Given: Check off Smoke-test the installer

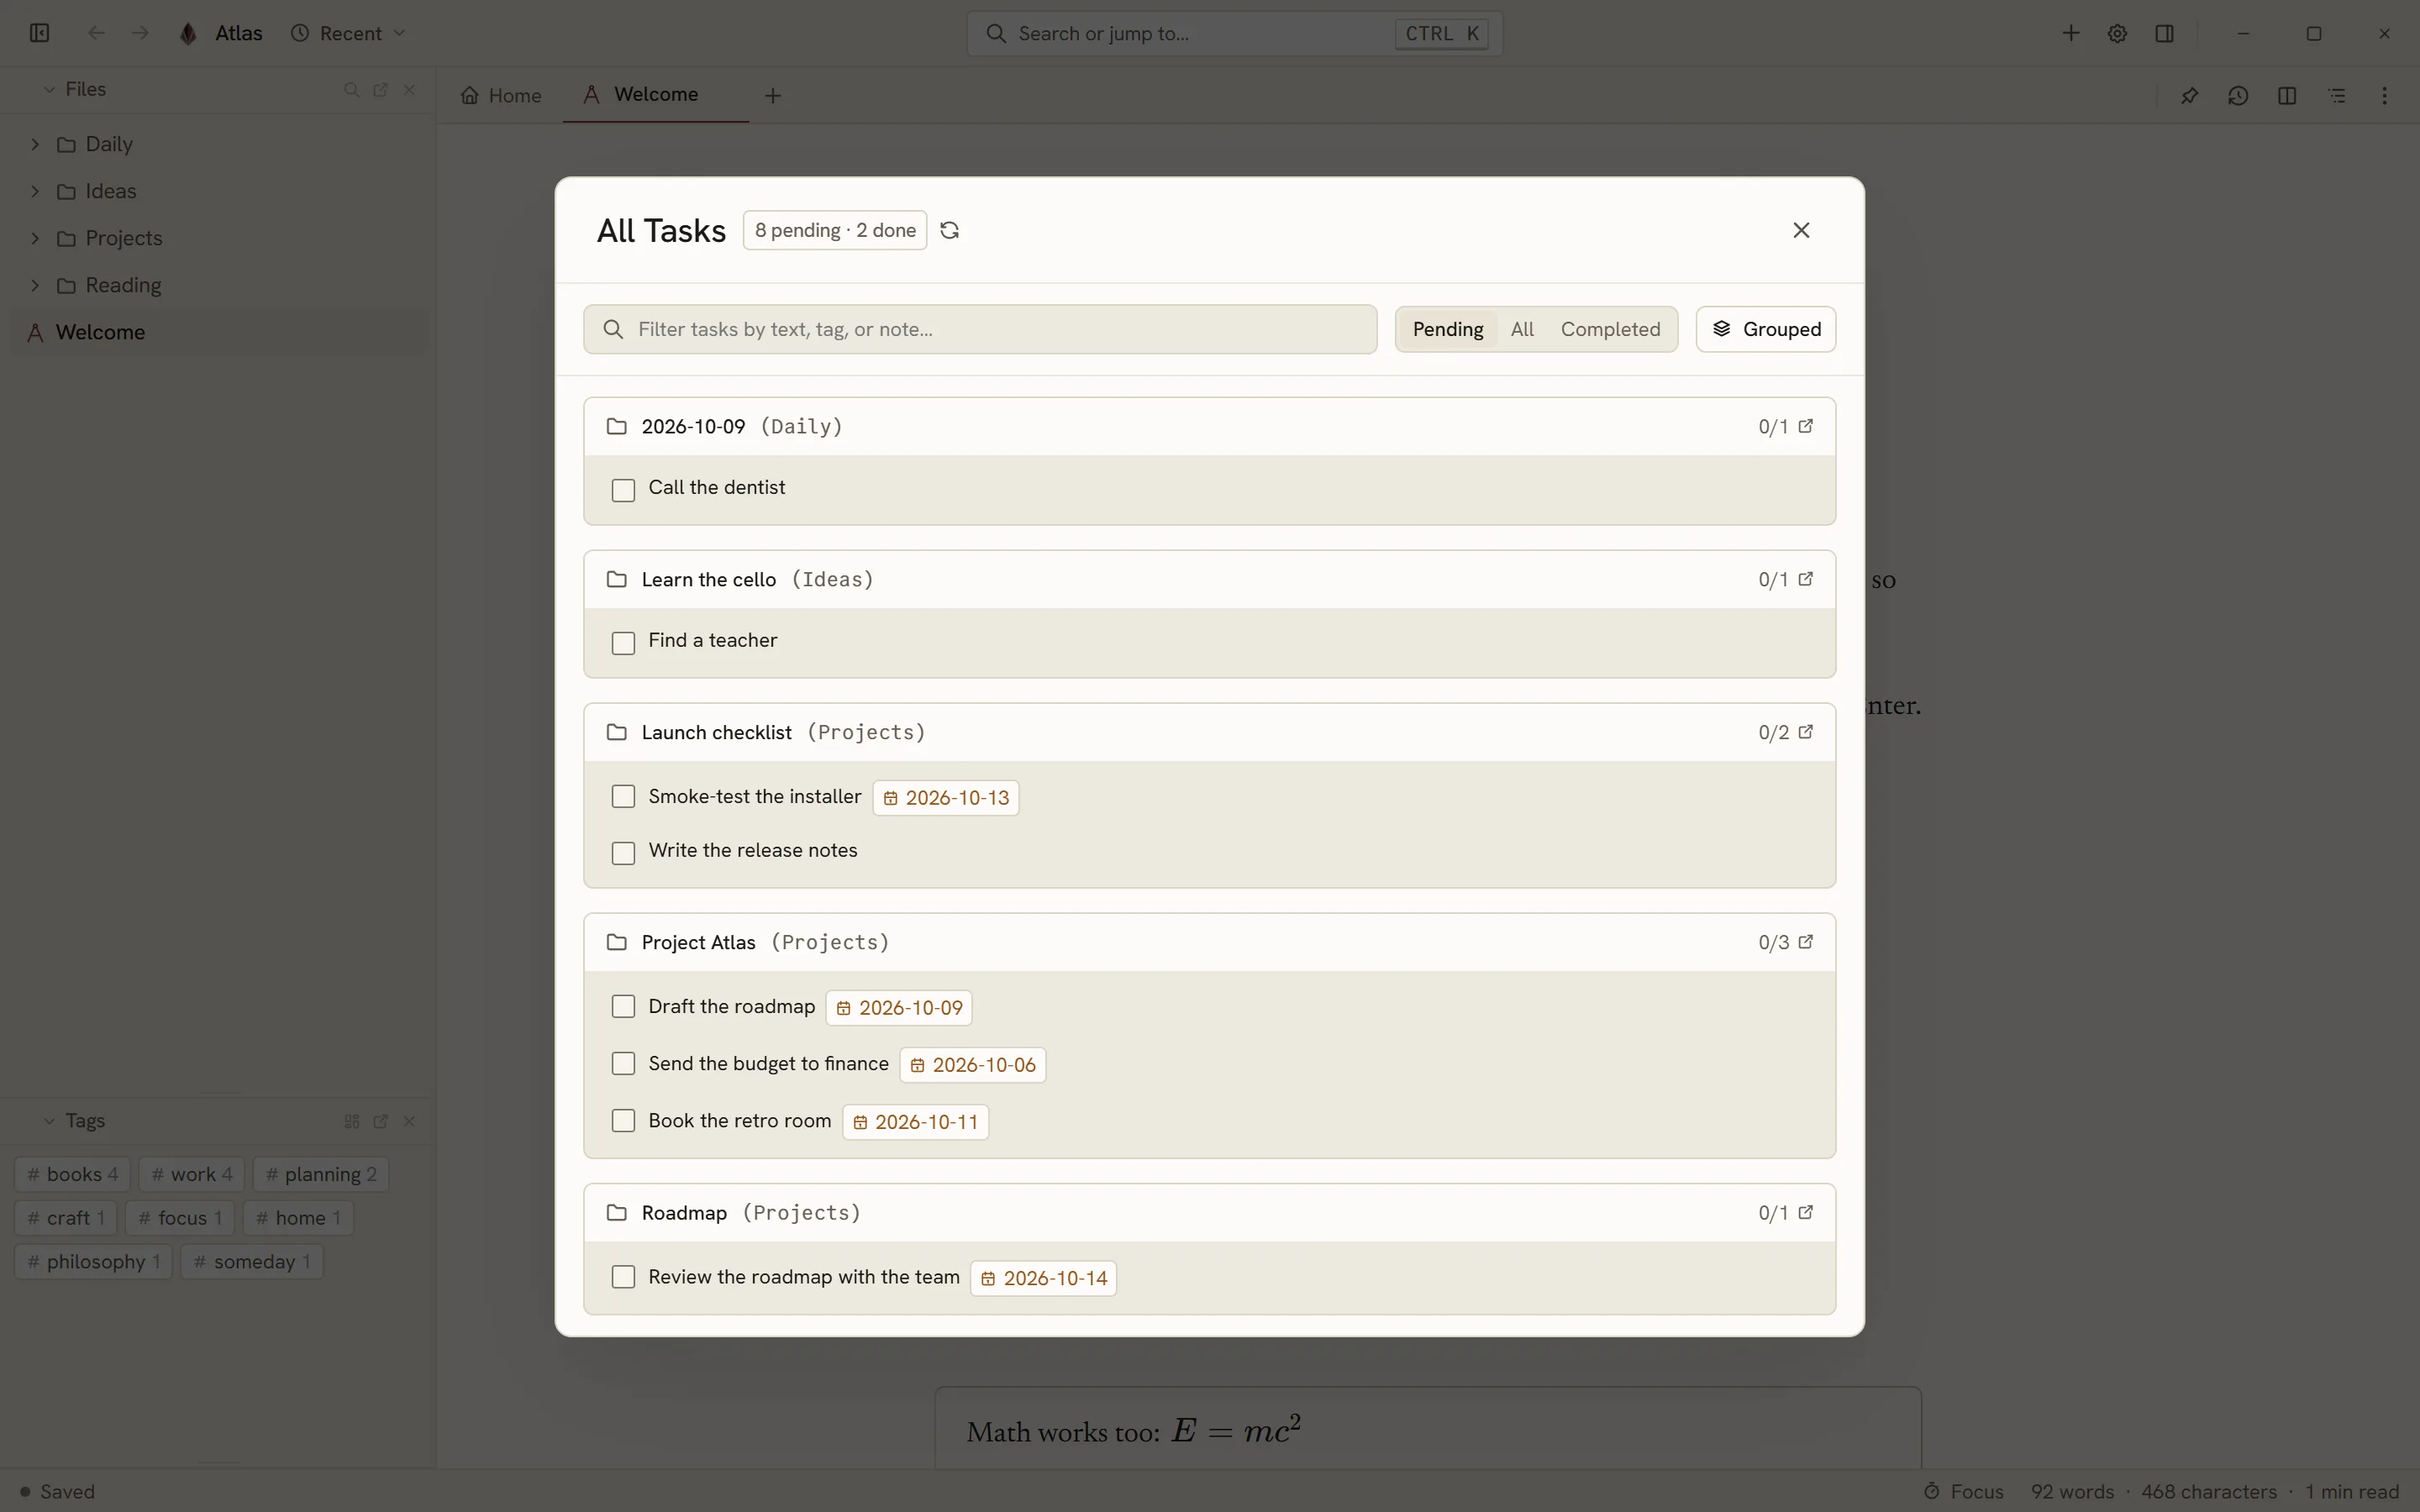Looking at the screenshot, I should point(623,796).
